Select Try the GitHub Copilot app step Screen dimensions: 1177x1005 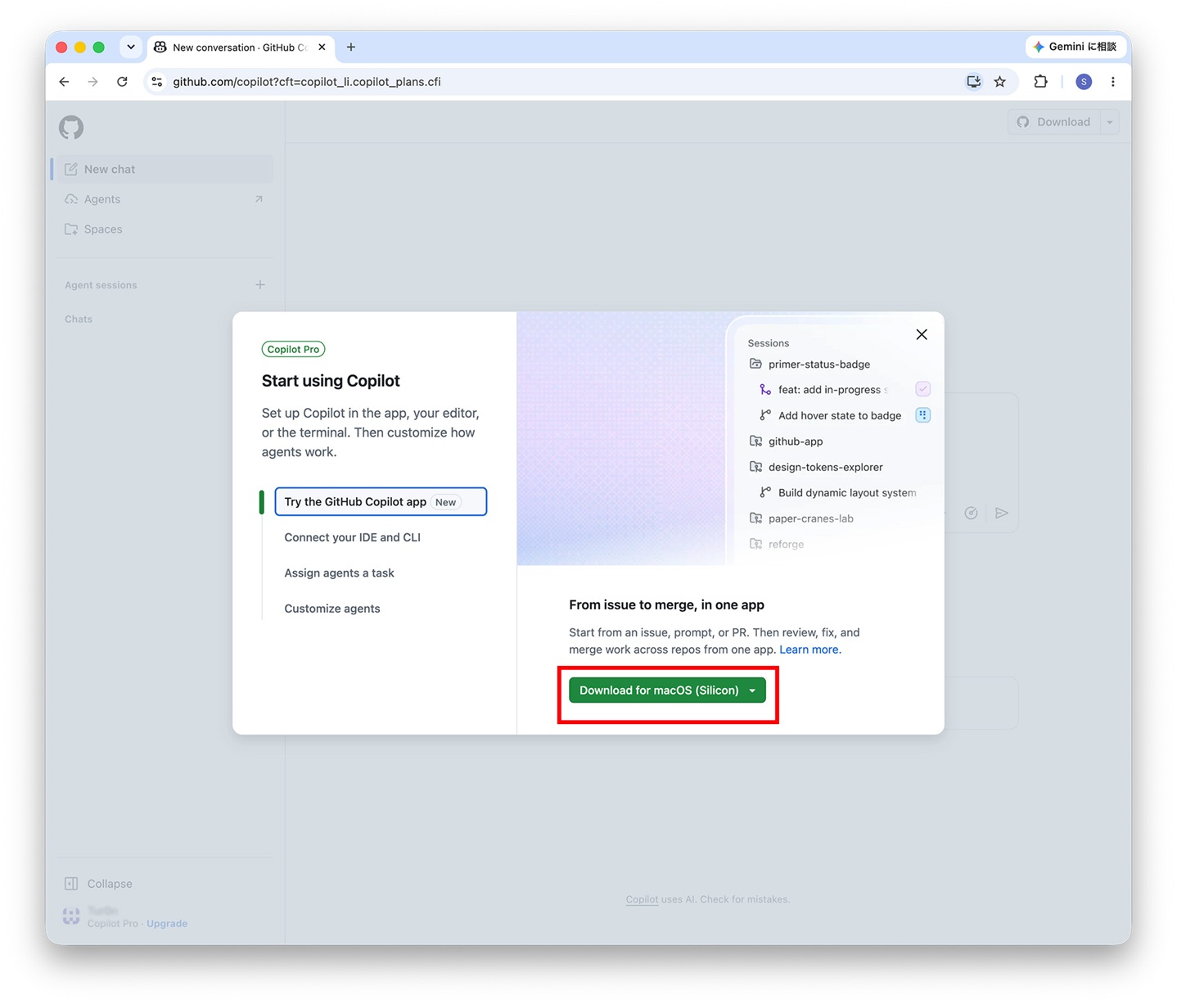coord(381,502)
